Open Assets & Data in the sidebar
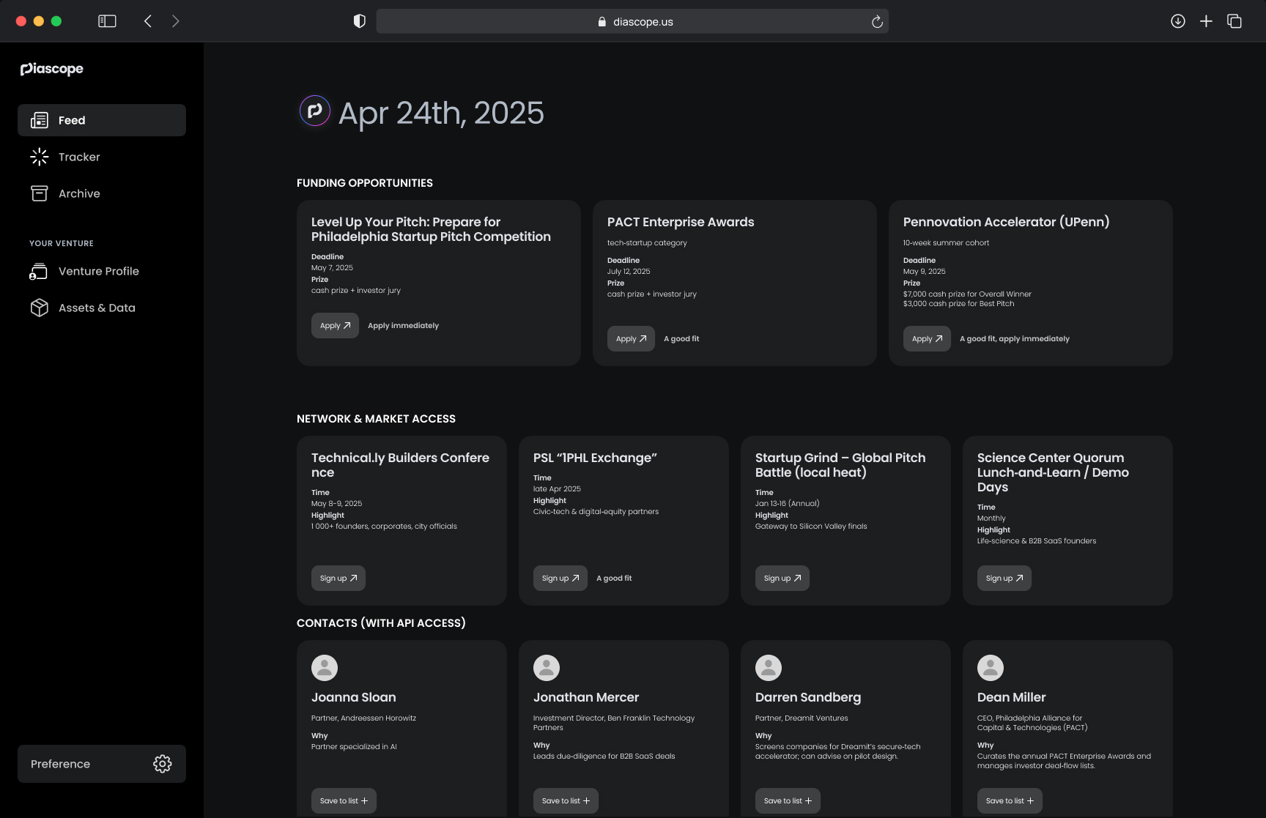 [x=102, y=308]
